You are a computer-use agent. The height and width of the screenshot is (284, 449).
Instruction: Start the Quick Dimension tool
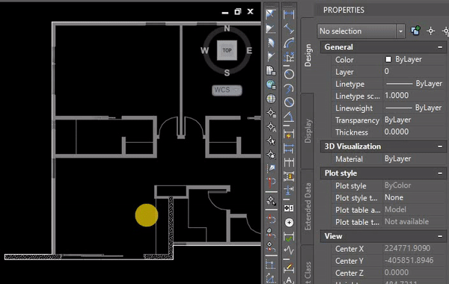click(x=289, y=134)
